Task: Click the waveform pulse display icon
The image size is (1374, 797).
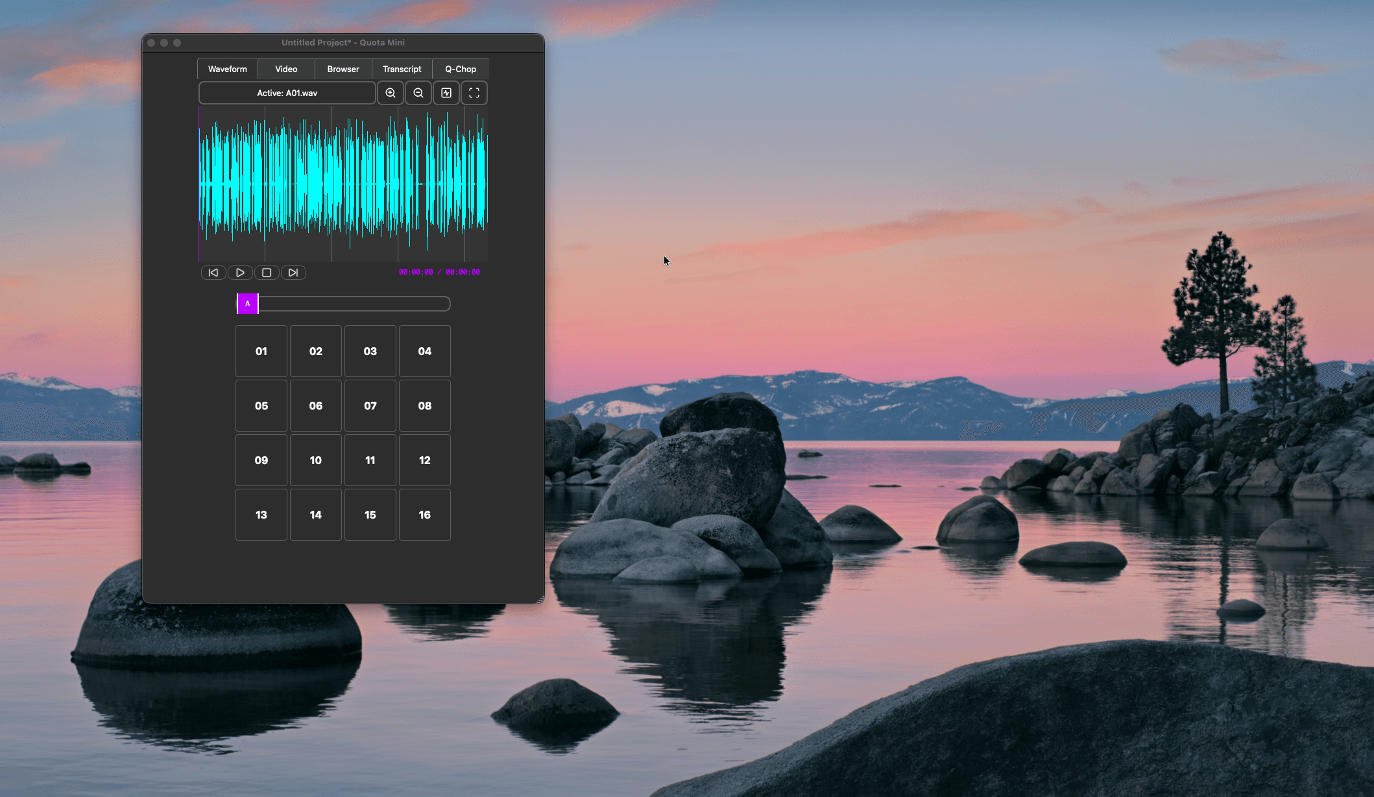Action: pos(446,93)
